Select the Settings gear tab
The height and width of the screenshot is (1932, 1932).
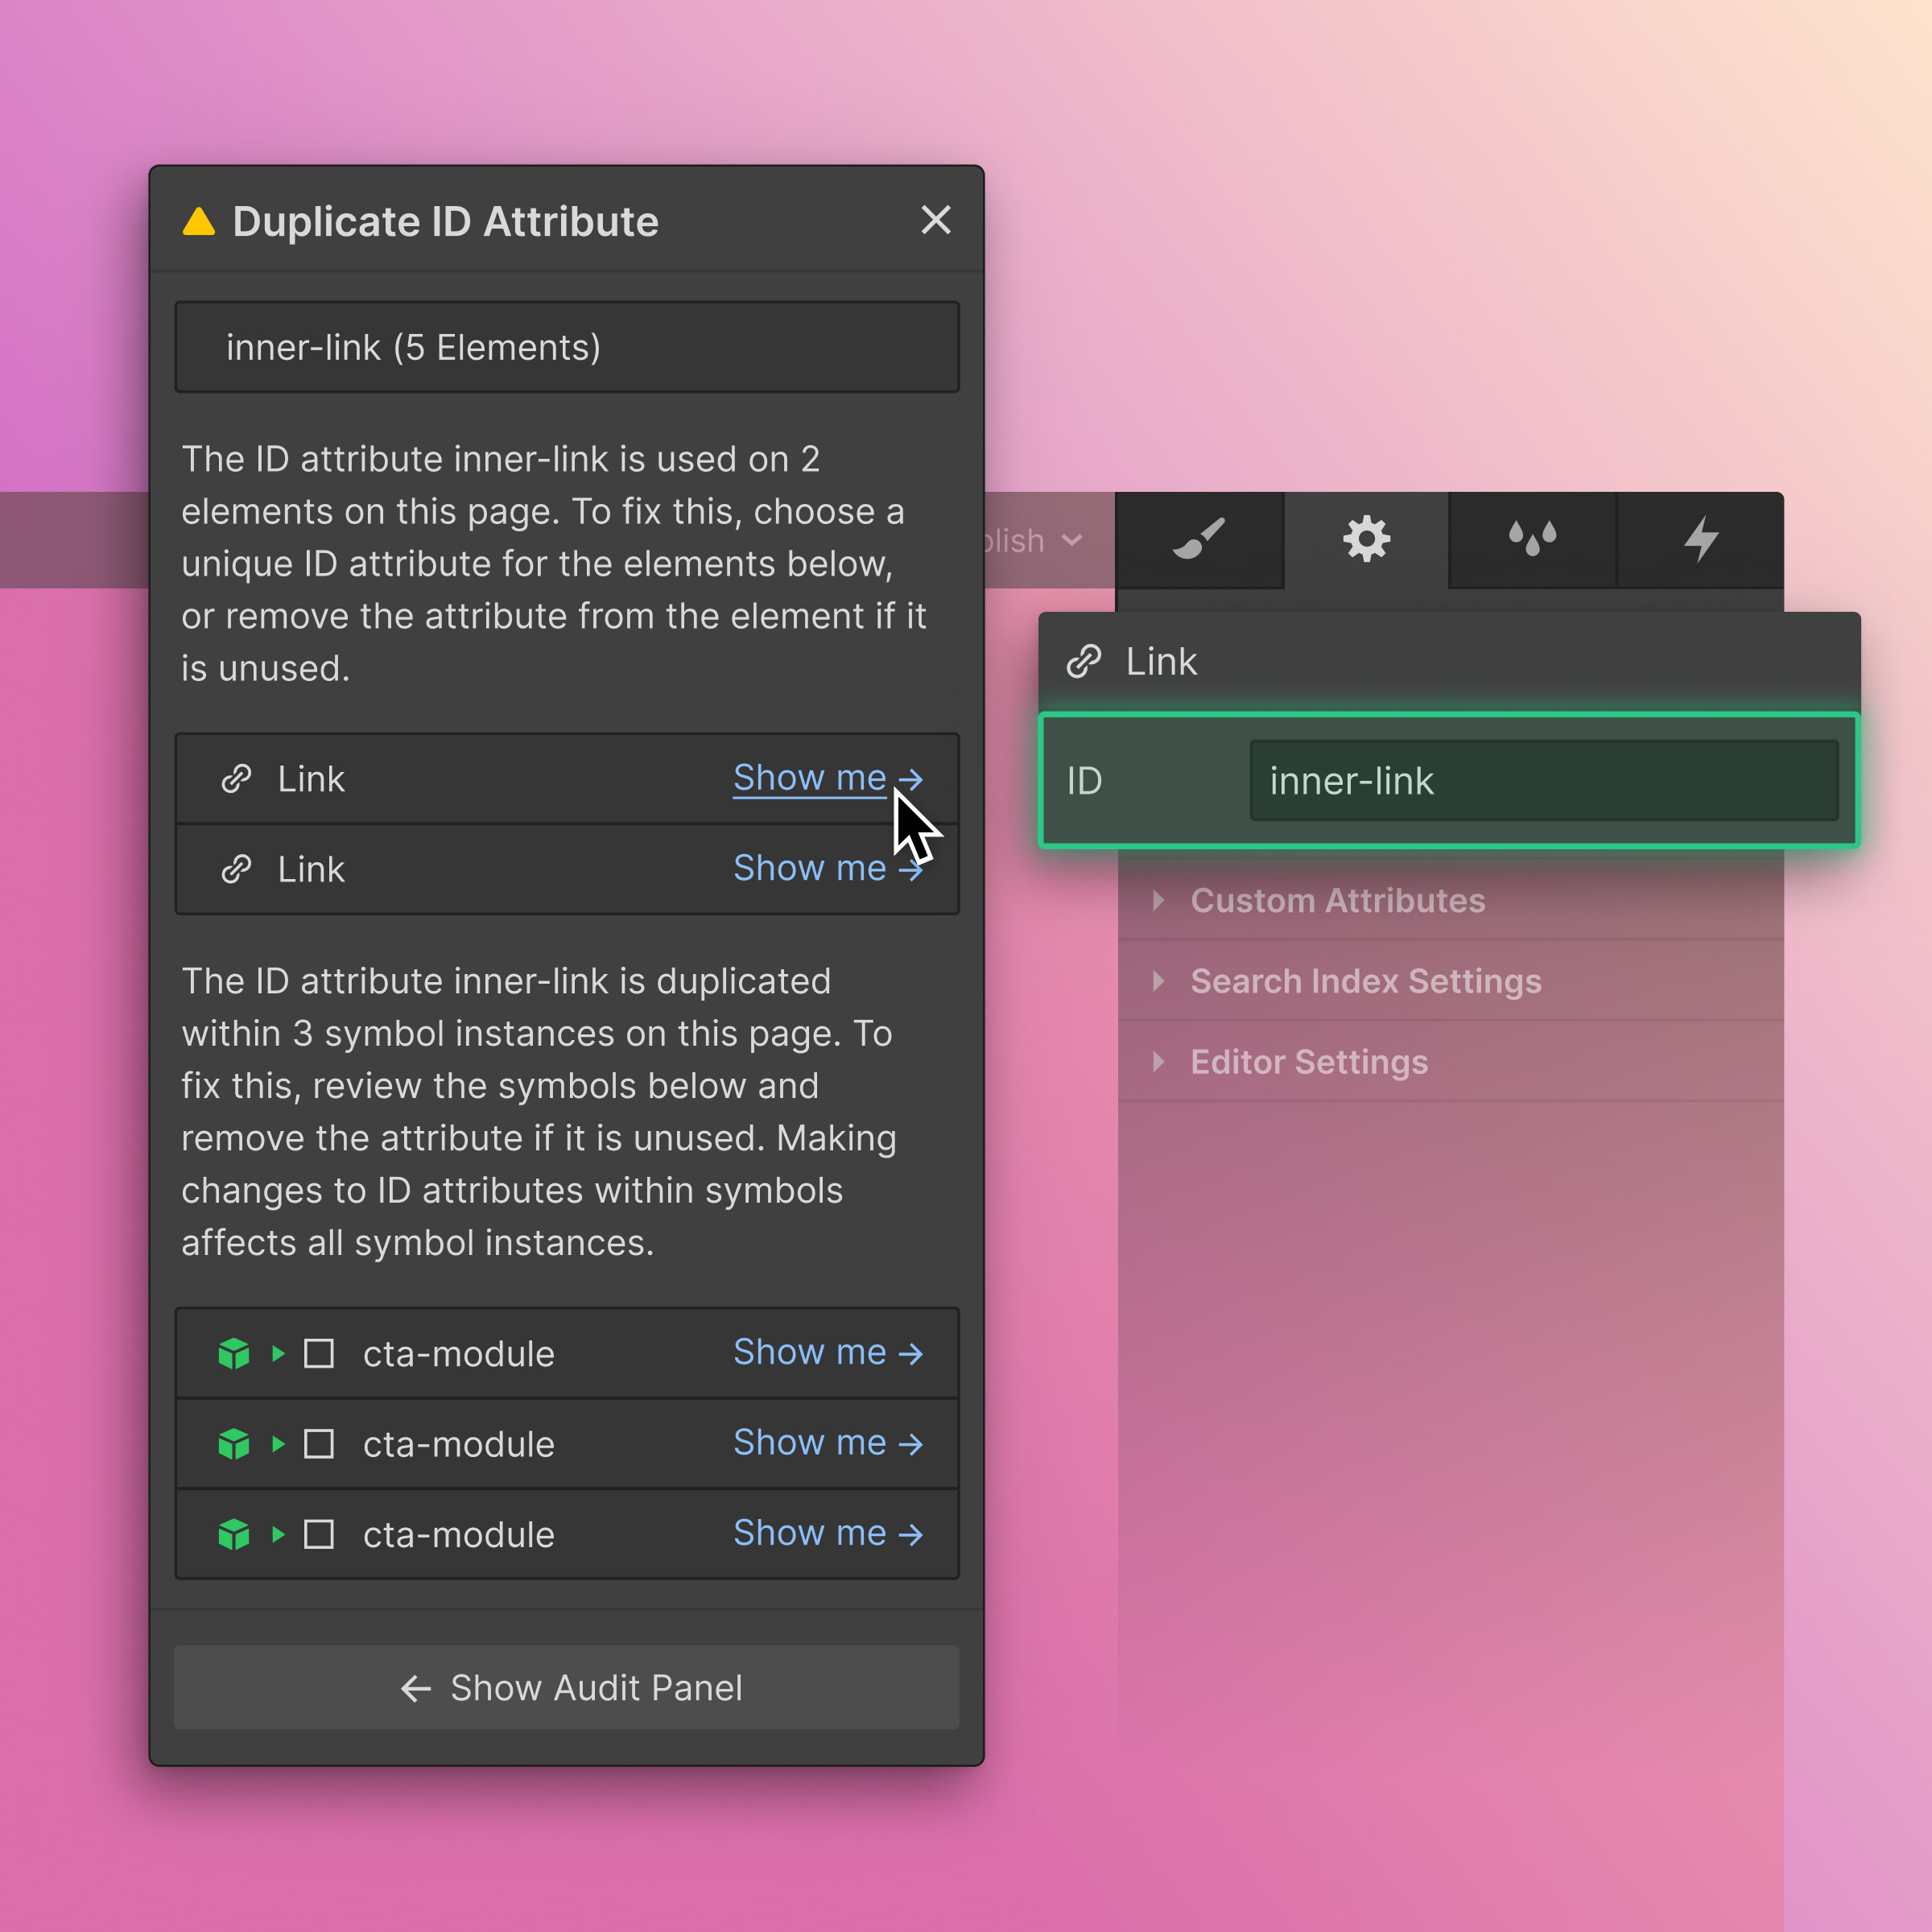[1366, 539]
